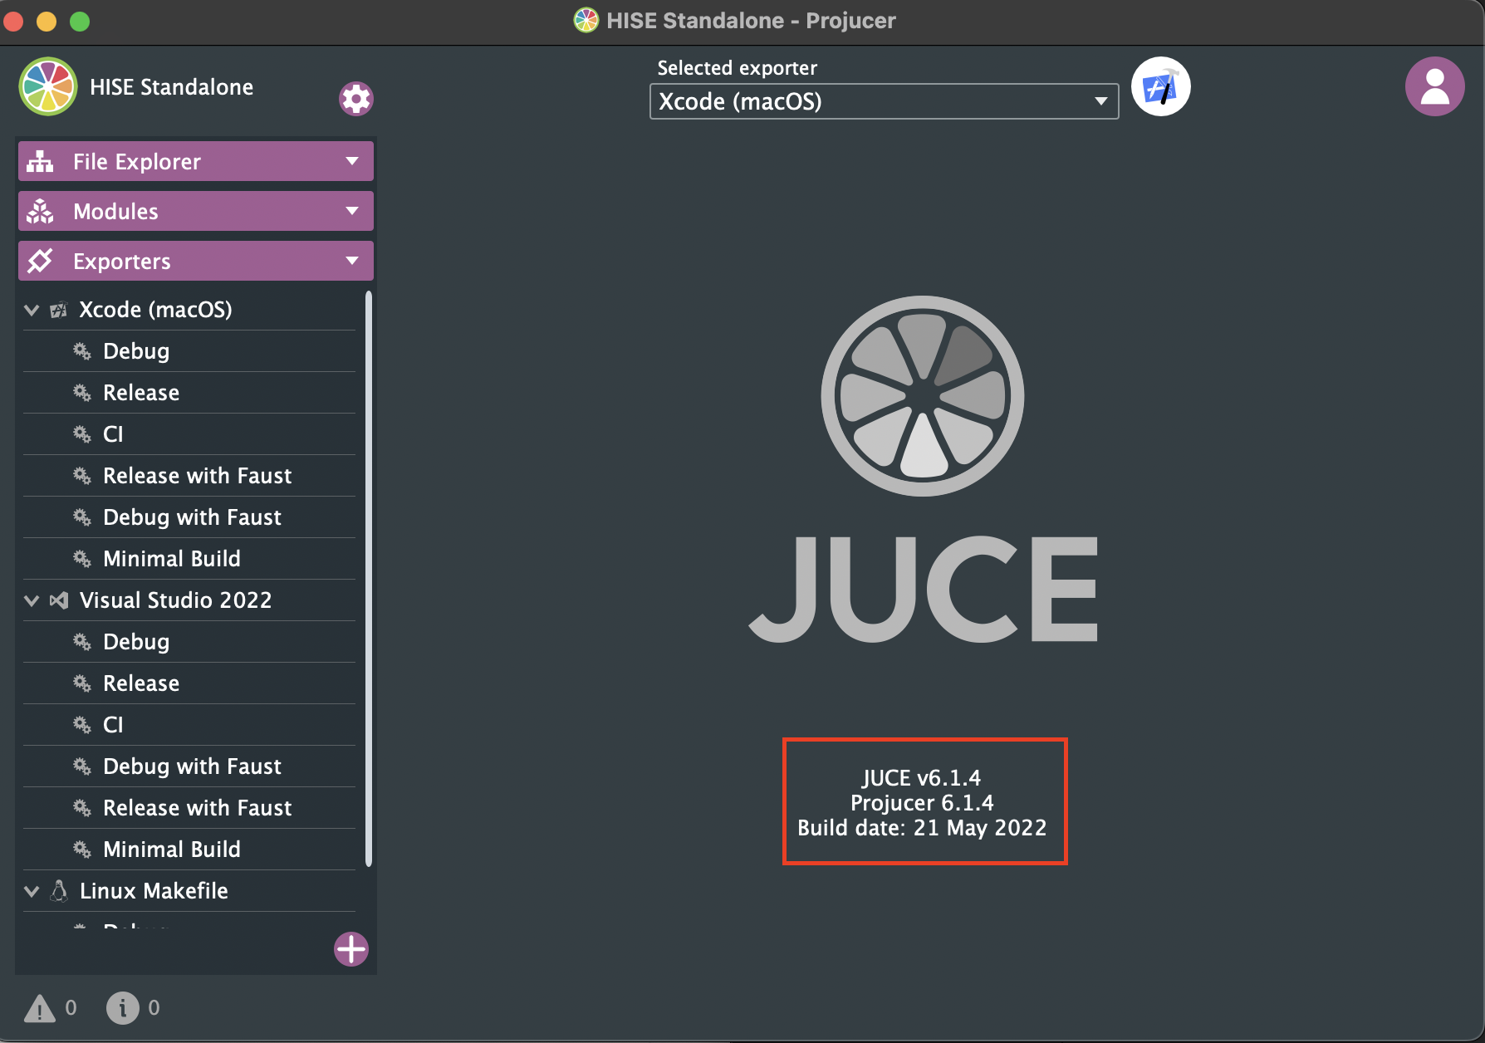Viewport: 1485px width, 1043px height.
Task: Select Debug under Visual Studio 2022
Action: [x=189, y=642]
